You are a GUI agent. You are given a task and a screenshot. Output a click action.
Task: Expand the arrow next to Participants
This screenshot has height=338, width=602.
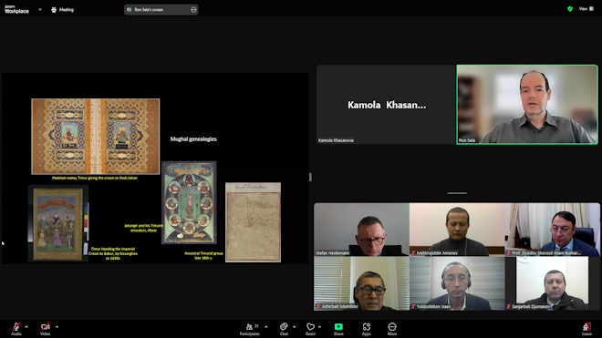(x=266, y=327)
